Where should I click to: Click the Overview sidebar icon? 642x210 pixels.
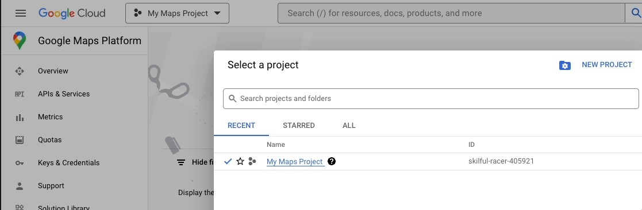20,71
